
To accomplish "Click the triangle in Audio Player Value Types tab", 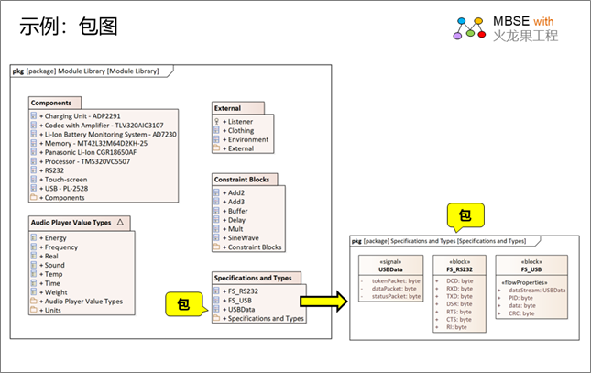I will [x=121, y=223].
